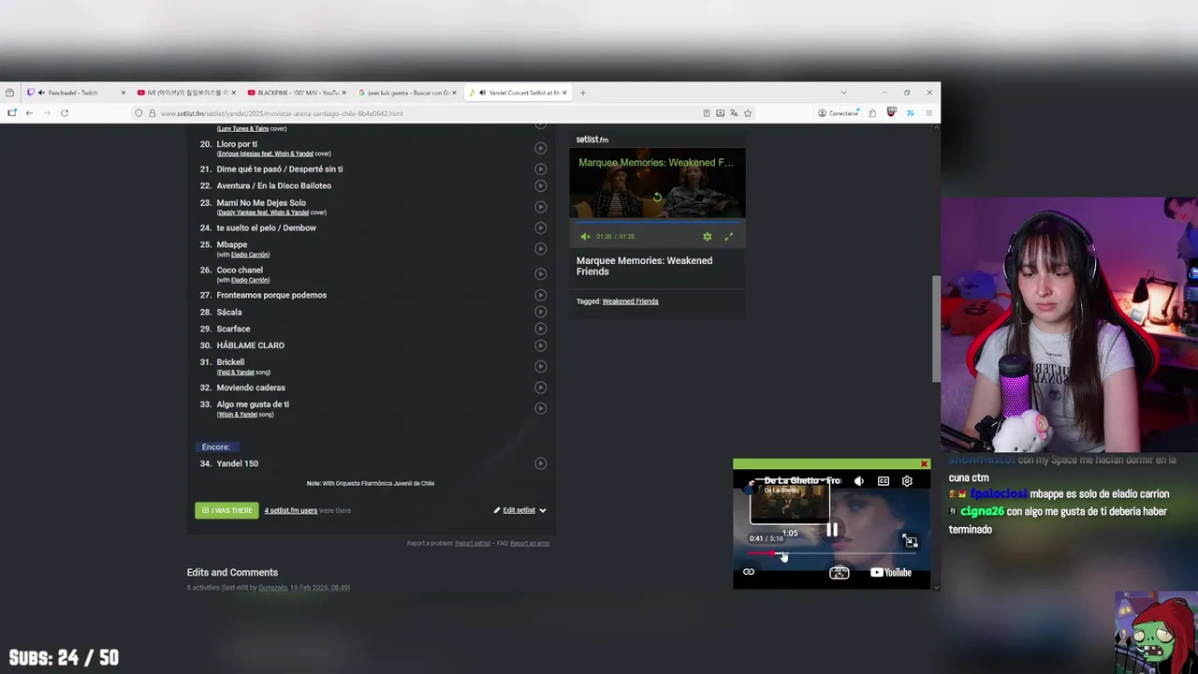Open the translate page icon in address bar
The width and height of the screenshot is (1198, 674).
point(734,113)
